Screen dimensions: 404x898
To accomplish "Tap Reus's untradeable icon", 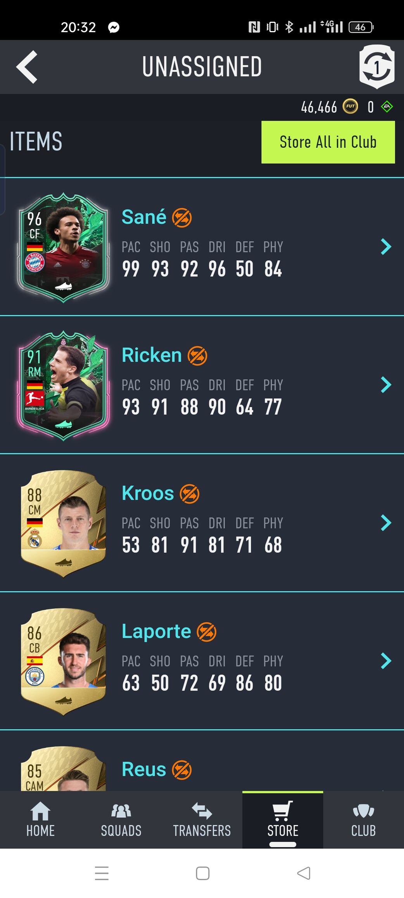I will (182, 770).
